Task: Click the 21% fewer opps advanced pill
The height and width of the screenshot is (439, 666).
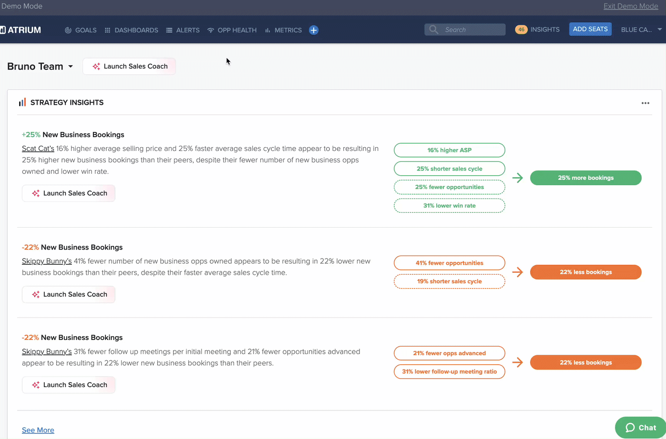Action: pos(450,353)
